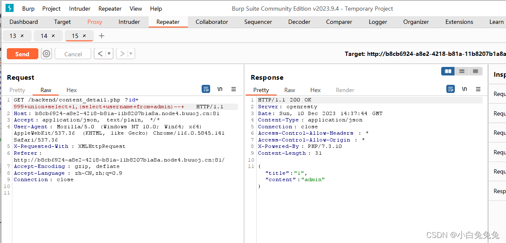Click the Burp Suite logo icon
The image size is (506, 243).
click(x=10, y=8)
